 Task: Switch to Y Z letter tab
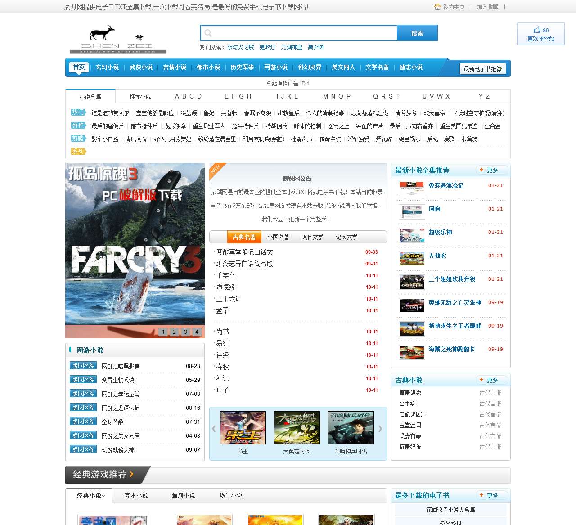point(484,96)
